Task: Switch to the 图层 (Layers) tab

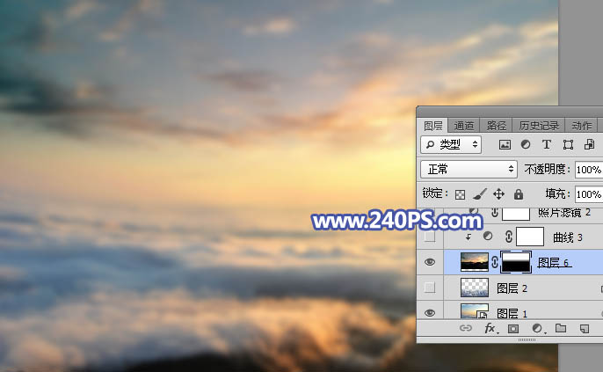Action: point(433,126)
